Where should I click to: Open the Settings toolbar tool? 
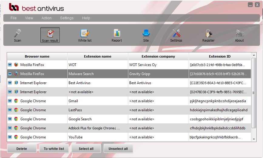click(x=176, y=35)
